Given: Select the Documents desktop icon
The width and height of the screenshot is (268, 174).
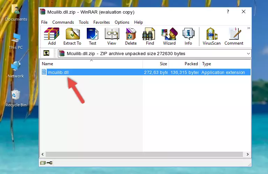Looking at the screenshot, I should [16, 13].
